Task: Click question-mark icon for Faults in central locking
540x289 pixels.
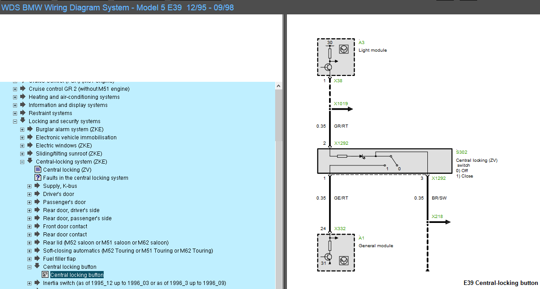Action: (38, 178)
